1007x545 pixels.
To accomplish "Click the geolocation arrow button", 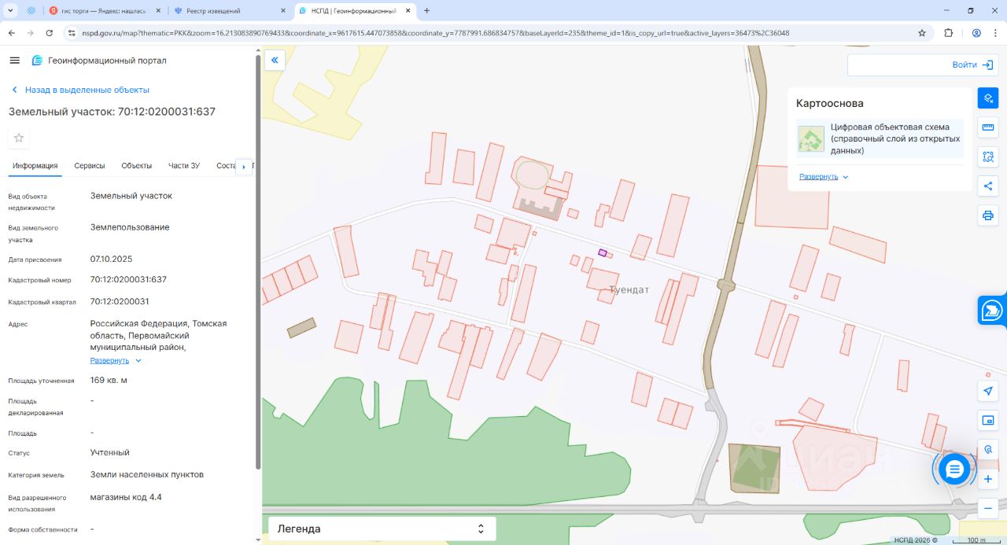I will coord(988,391).
